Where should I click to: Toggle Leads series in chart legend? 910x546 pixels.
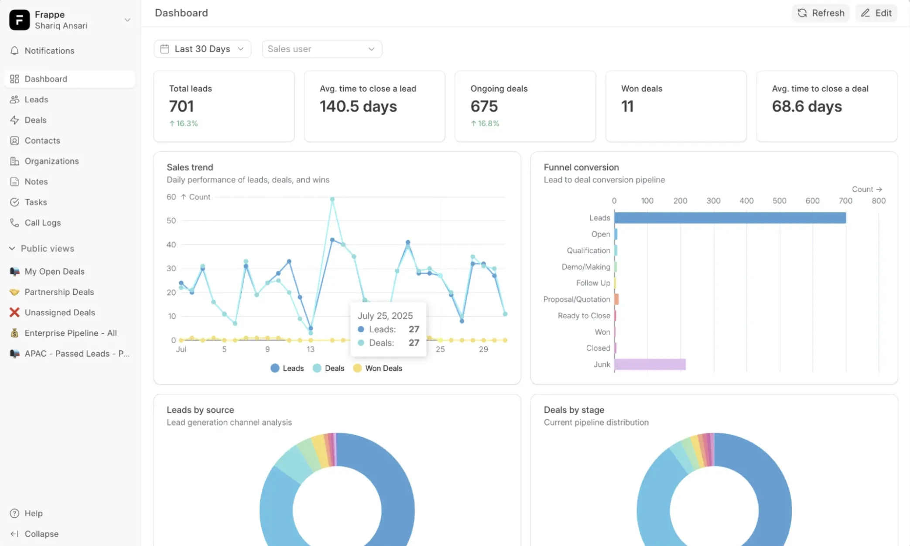(x=287, y=368)
